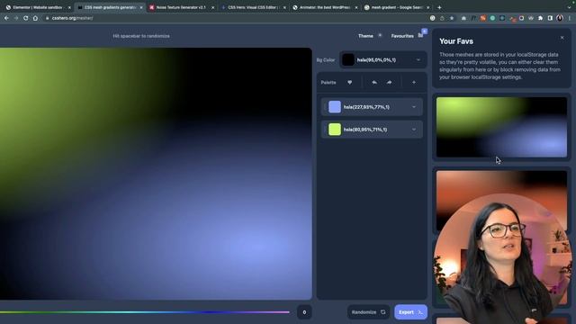Bookmark this page with star icon
This screenshot has height=324, width=576.
pos(452,18)
